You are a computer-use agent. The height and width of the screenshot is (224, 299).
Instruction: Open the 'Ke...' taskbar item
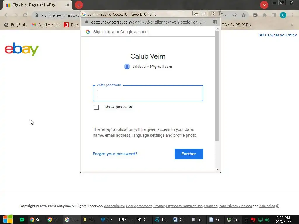click(x=233, y=220)
